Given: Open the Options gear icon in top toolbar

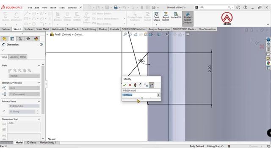Looking at the screenshot, I should coord(154,8).
